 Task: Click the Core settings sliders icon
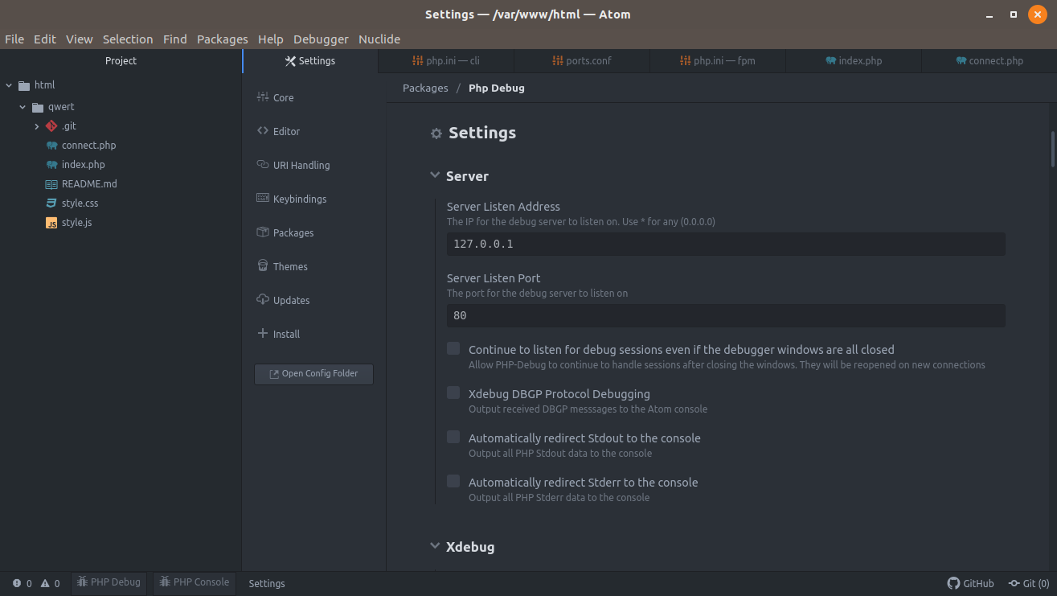coord(263,97)
